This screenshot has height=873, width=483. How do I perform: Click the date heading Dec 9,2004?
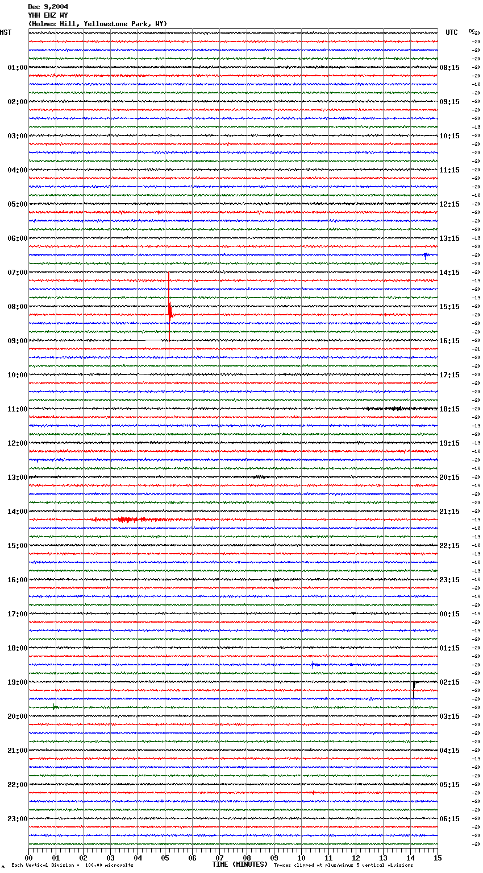[x=48, y=7]
